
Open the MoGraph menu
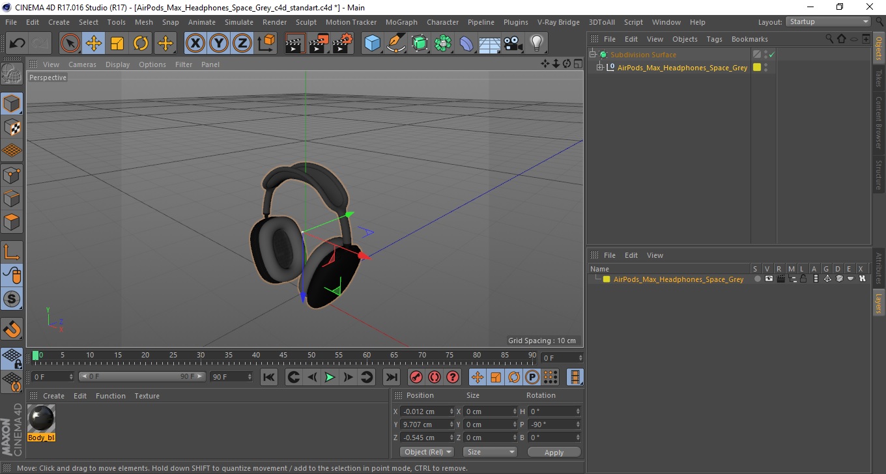click(401, 22)
